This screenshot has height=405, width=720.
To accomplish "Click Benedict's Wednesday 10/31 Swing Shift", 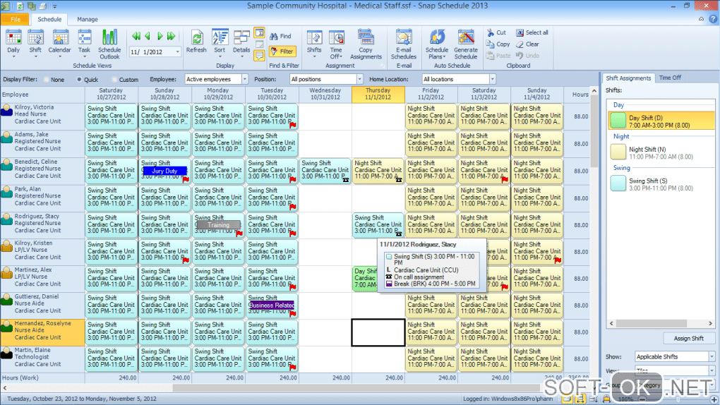I will (x=325, y=170).
